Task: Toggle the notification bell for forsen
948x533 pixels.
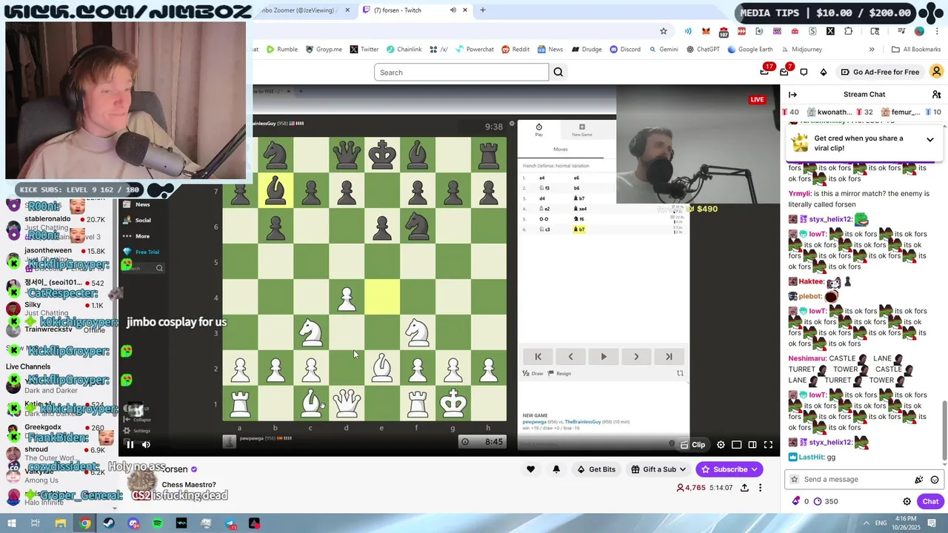Action: 556,469
